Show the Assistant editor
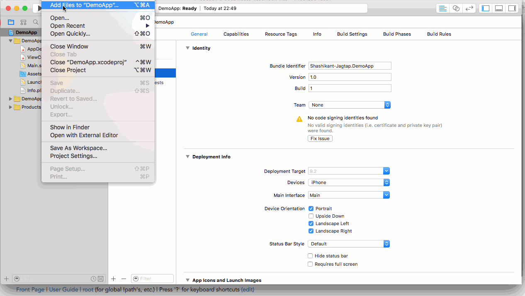Viewport: 525px width, 296px height. pyautogui.click(x=456, y=8)
